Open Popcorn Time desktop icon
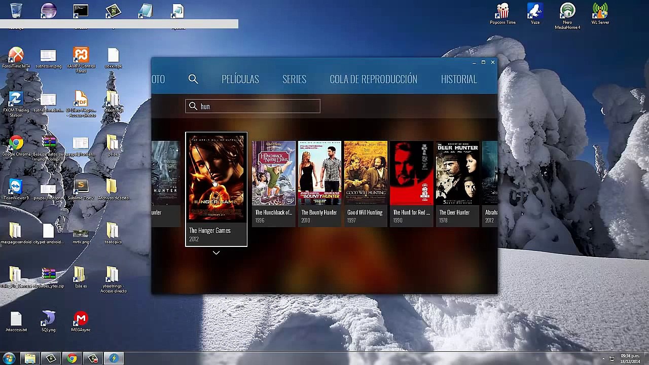The width and height of the screenshot is (649, 365). coord(502,14)
